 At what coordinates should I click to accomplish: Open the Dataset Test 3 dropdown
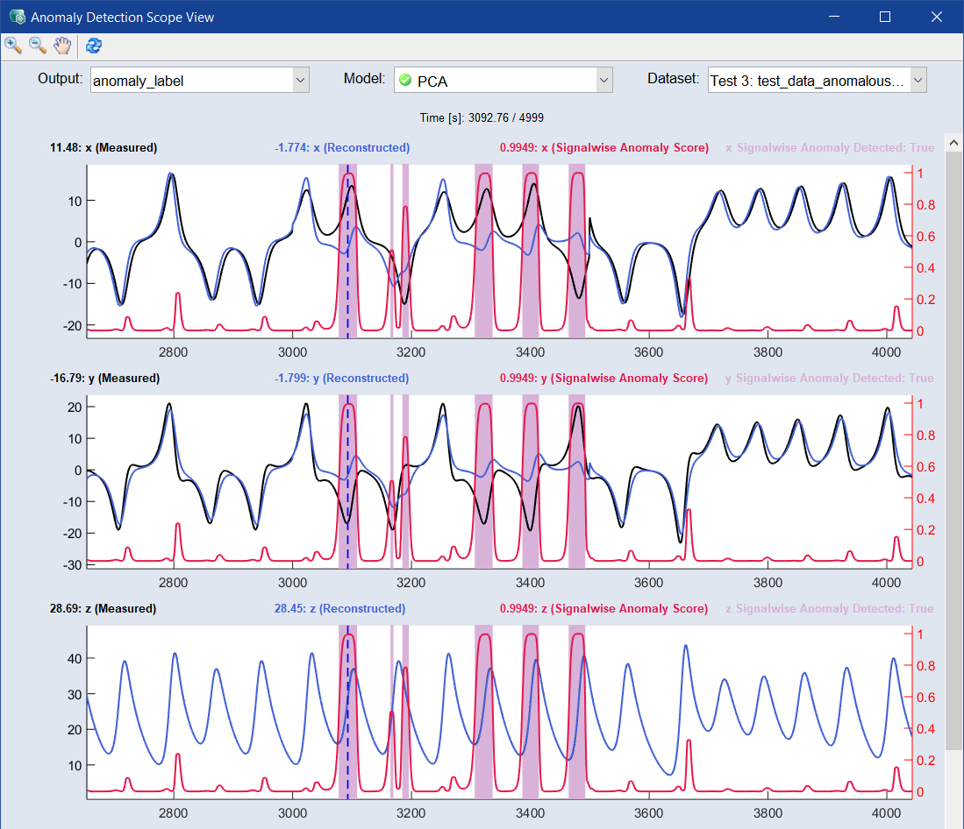tap(918, 81)
